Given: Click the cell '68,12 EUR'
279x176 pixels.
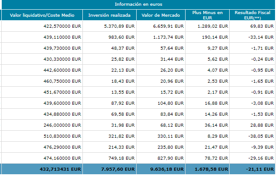Looking at the screenshot, I should coord(161,125).
